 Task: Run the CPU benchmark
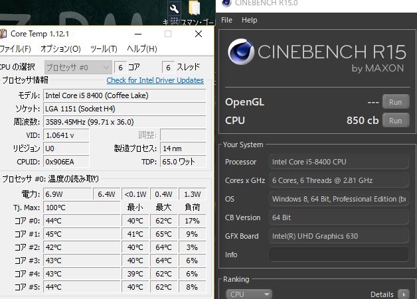pos(395,121)
